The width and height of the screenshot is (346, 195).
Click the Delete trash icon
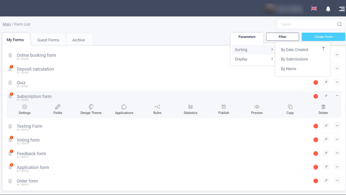point(323,107)
